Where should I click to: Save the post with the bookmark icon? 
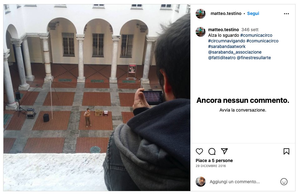click(x=286, y=151)
